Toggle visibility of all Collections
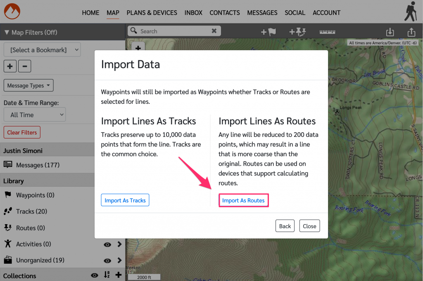This screenshot has height=281, width=423. (95, 275)
